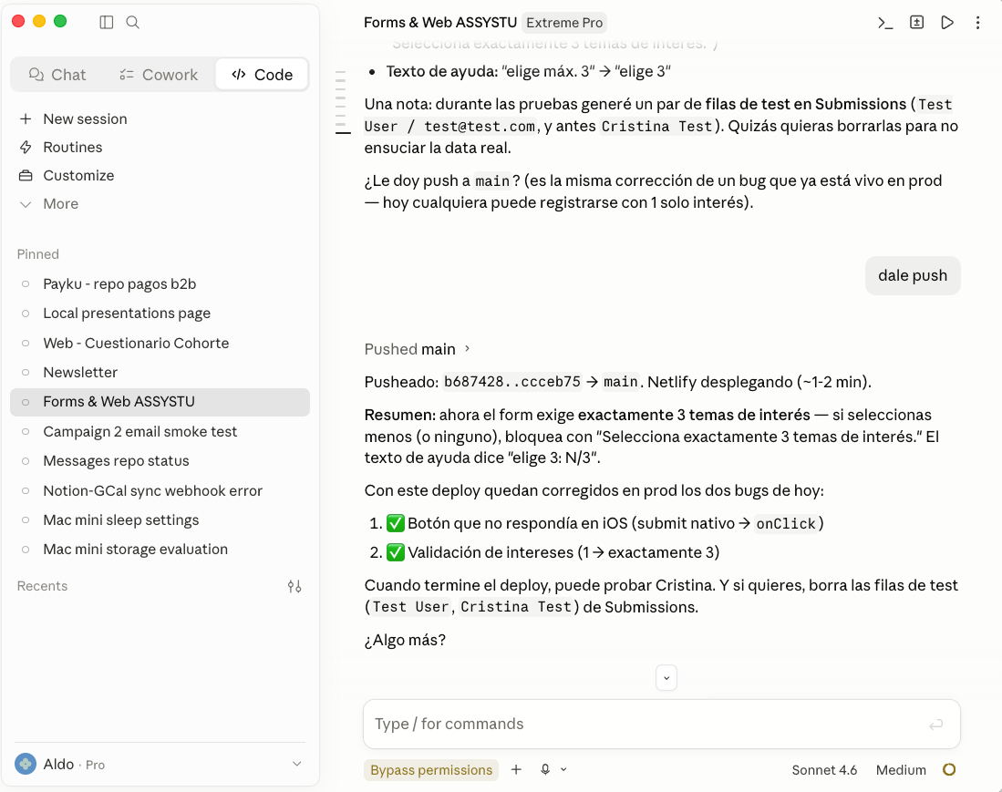This screenshot has height=792, width=1002.
Task: Open Mac mini sleep settings session
Action: coord(160,519)
